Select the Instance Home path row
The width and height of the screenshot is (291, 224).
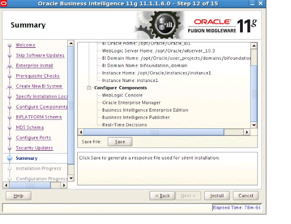(x=156, y=73)
